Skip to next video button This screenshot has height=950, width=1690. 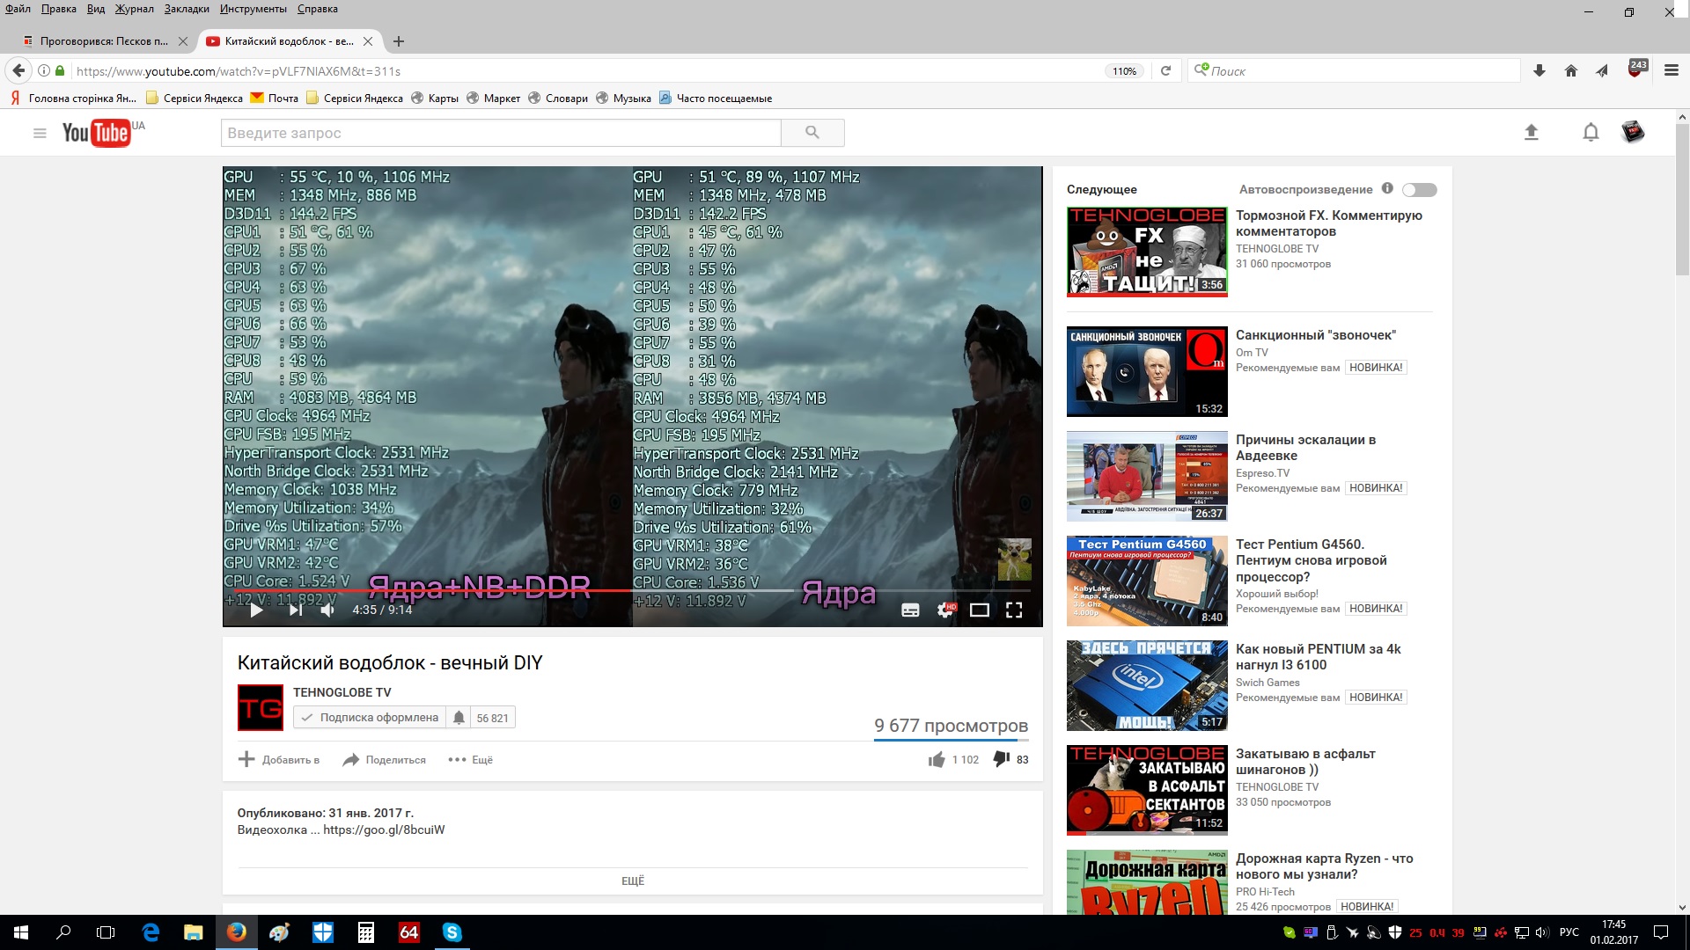point(296,610)
